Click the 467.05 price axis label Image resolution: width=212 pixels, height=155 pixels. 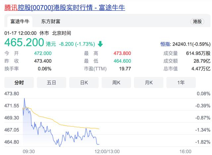pos(12,130)
